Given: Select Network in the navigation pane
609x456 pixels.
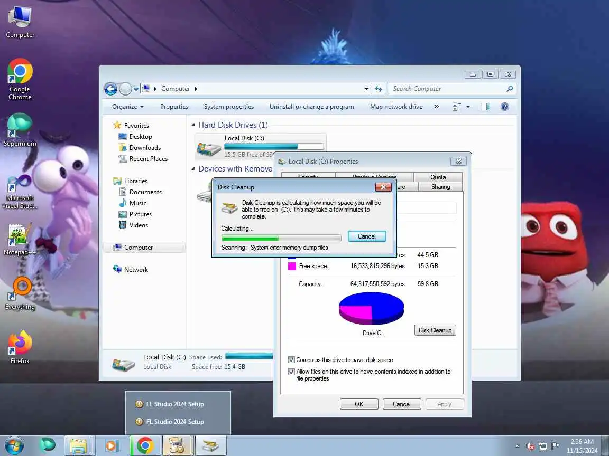Looking at the screenshot, I should pyautogui.click(x=136, y=270).
